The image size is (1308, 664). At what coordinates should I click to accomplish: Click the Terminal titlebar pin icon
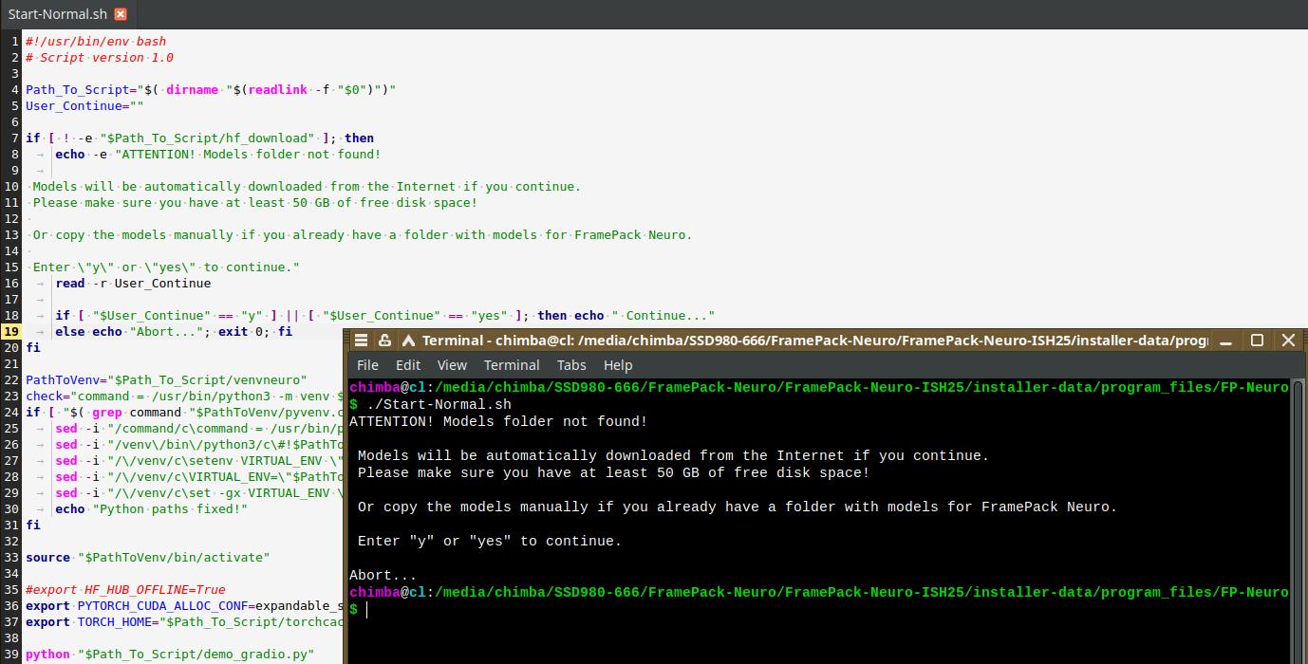[x=384, y=341]
